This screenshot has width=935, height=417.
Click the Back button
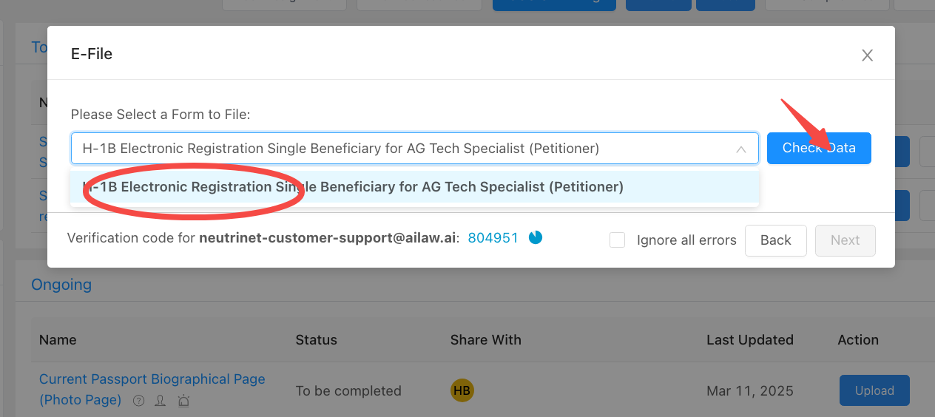pos(775,240)
